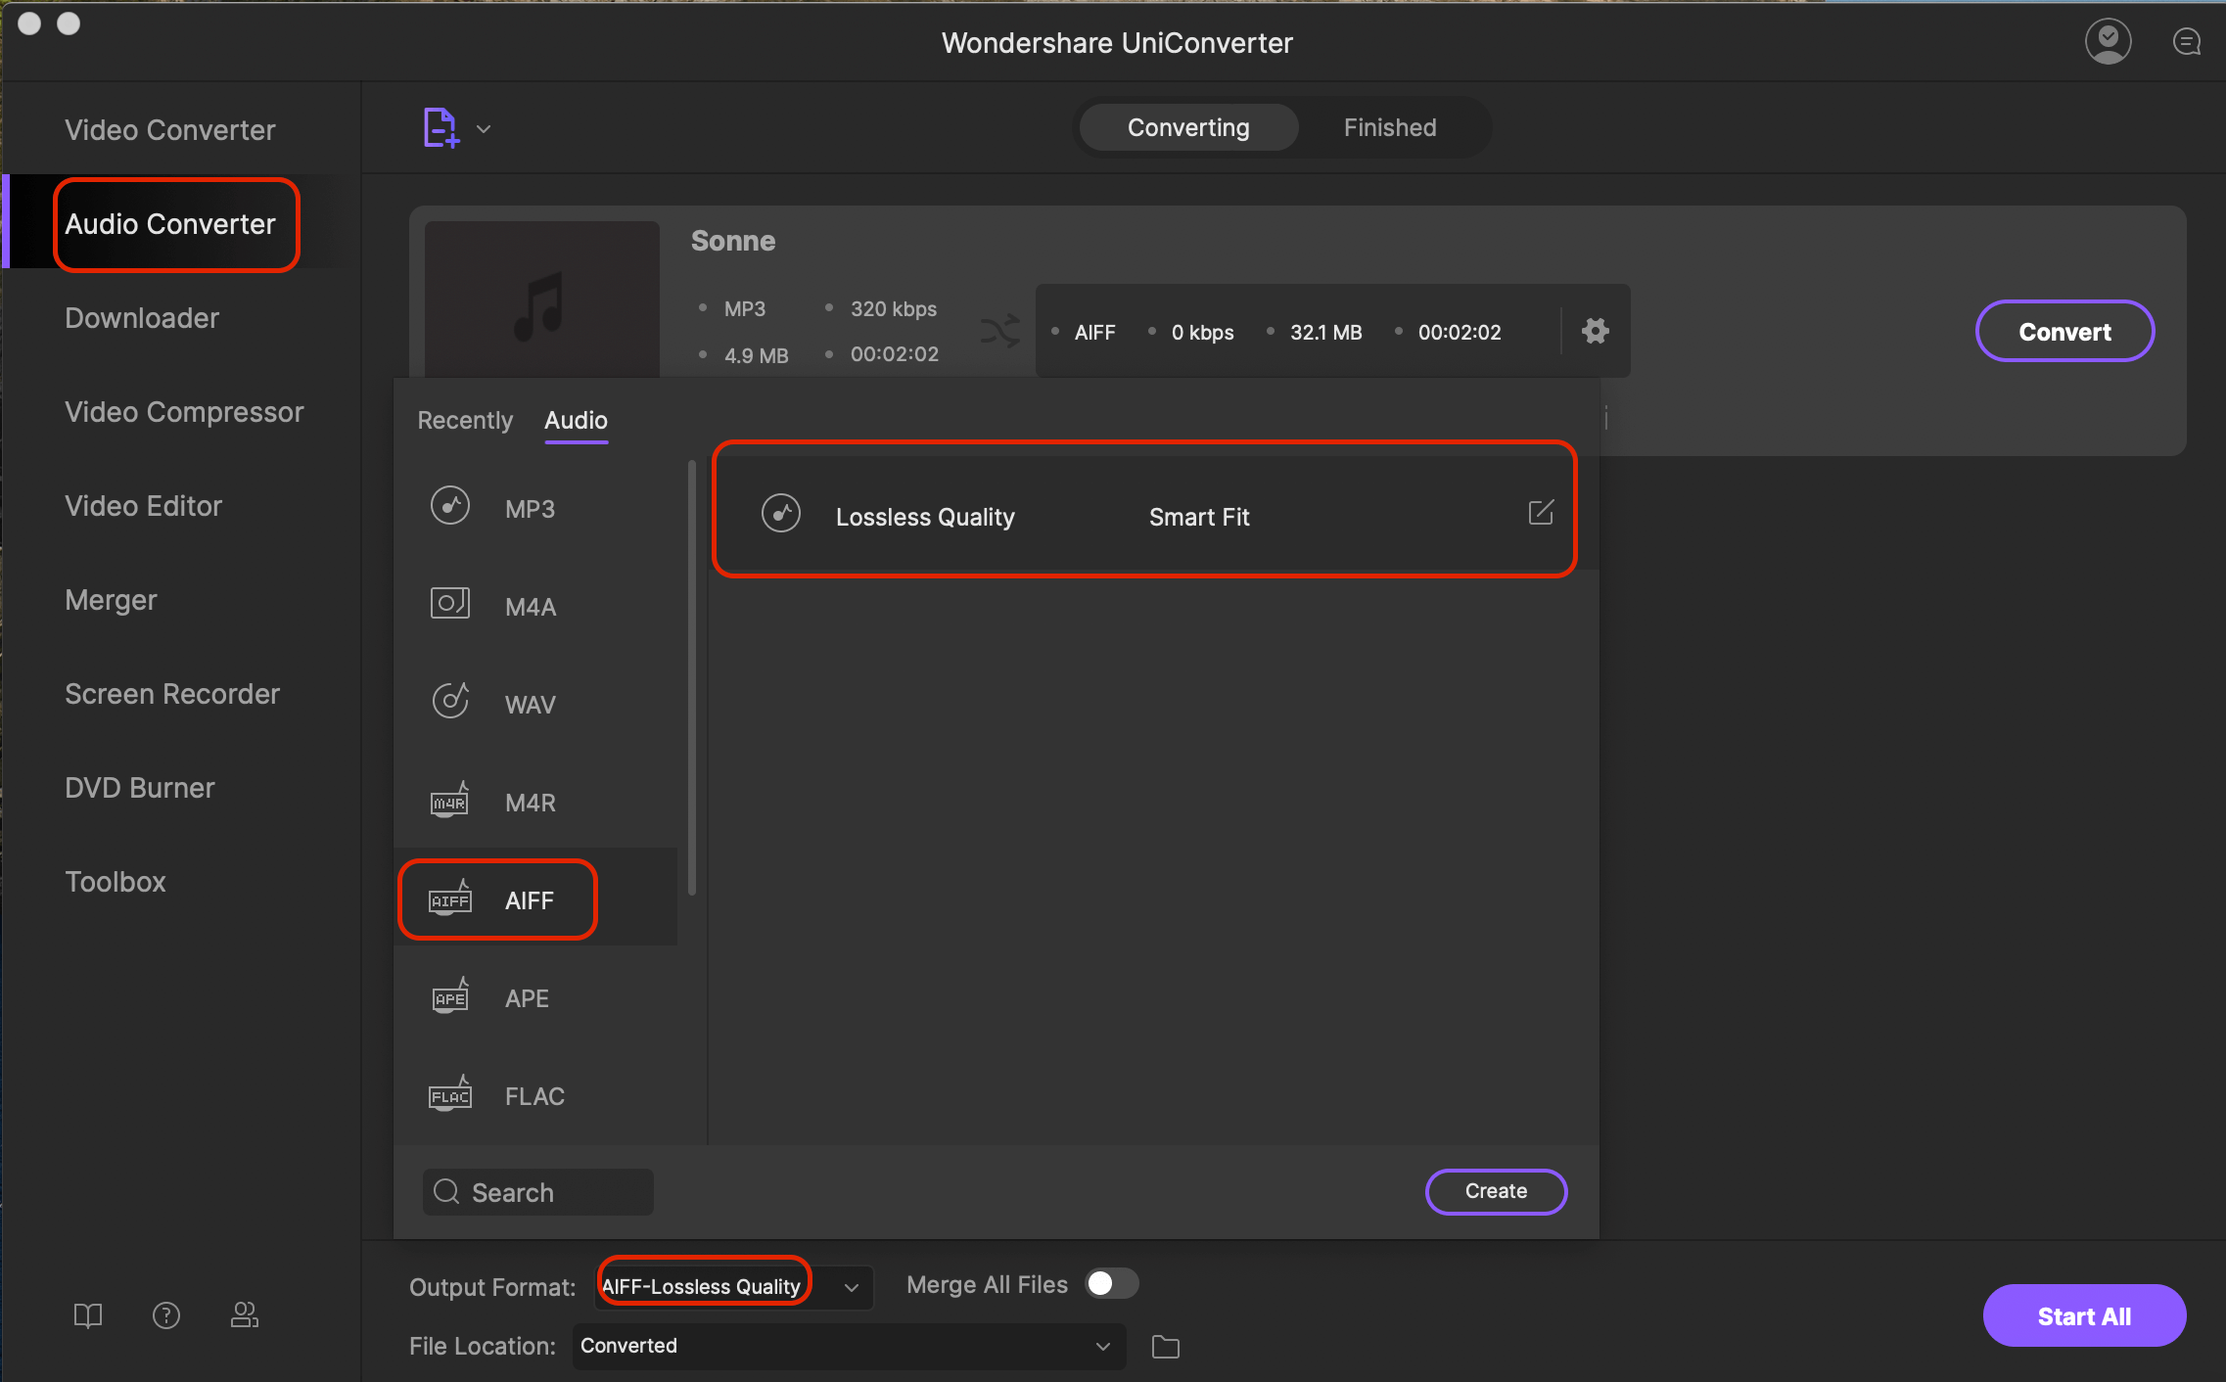
Task: Click the Convert button for Sonne
Action: (2065, 331)
